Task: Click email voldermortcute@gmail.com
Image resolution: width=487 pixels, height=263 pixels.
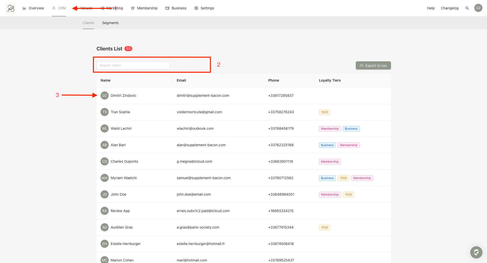Action: [x=199, y=112]
